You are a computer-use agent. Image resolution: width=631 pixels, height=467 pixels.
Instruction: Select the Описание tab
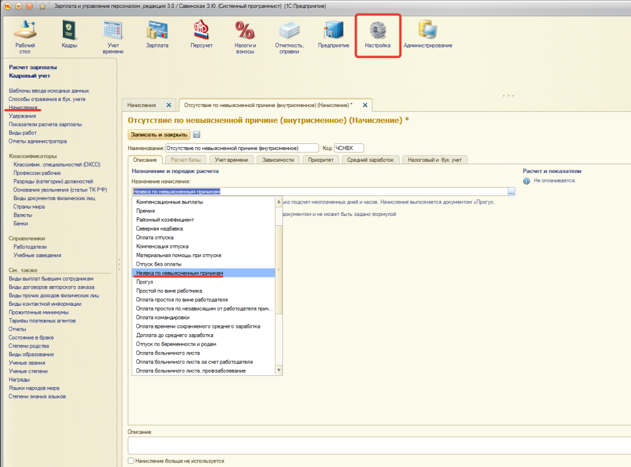[x=145, y=159]
